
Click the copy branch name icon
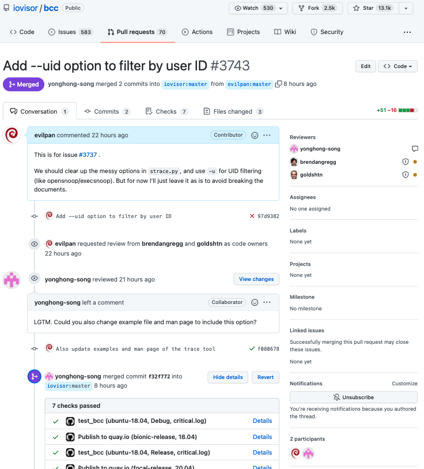[279, 84]
